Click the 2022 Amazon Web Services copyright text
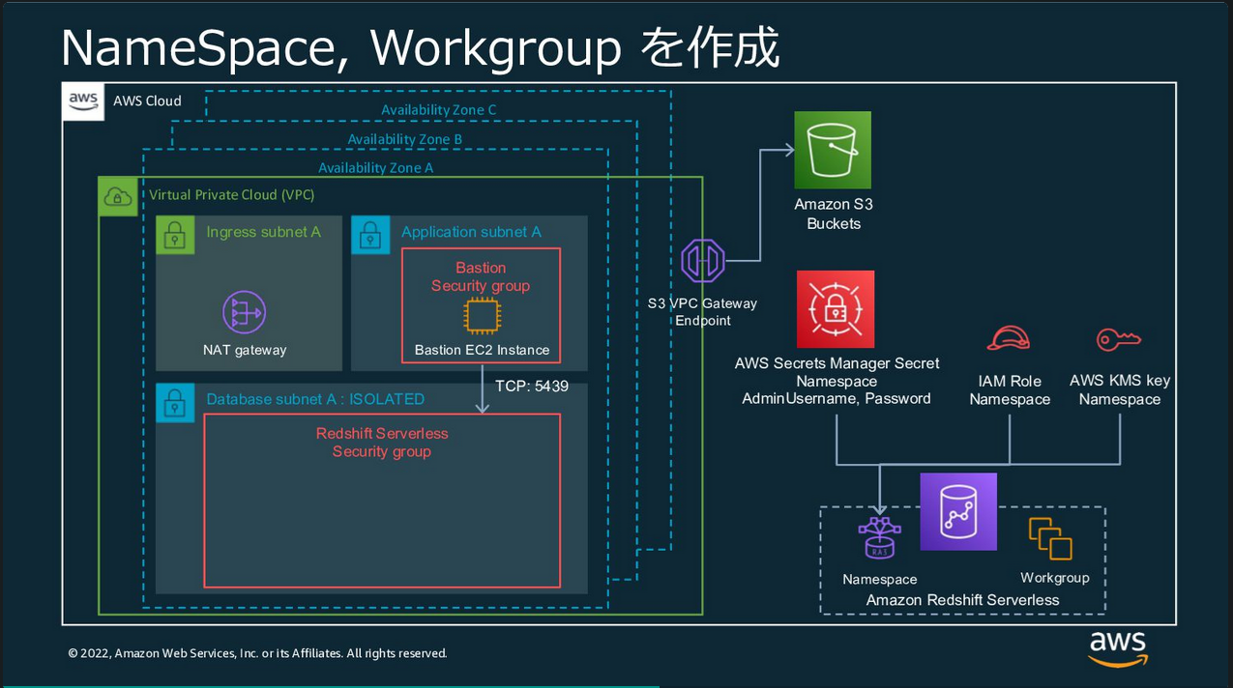This screenshot has width=1233, height=688. [257, 653]
